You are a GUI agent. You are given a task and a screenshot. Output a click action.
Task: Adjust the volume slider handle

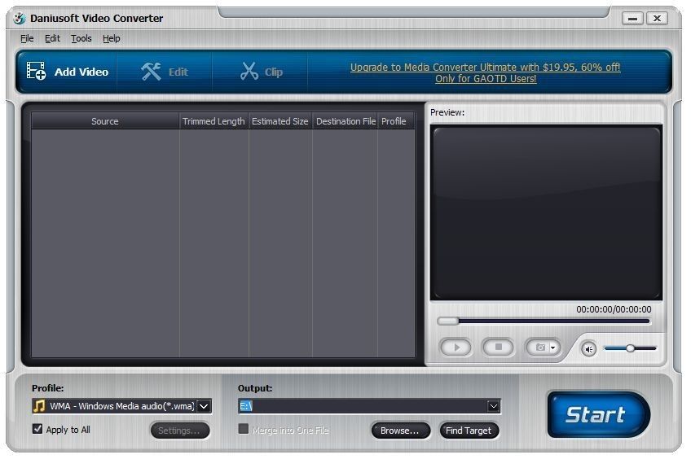630,348
